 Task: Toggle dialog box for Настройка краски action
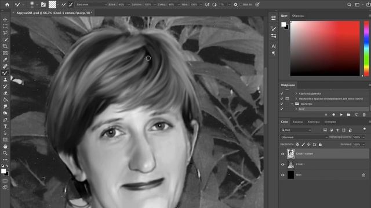287,99
